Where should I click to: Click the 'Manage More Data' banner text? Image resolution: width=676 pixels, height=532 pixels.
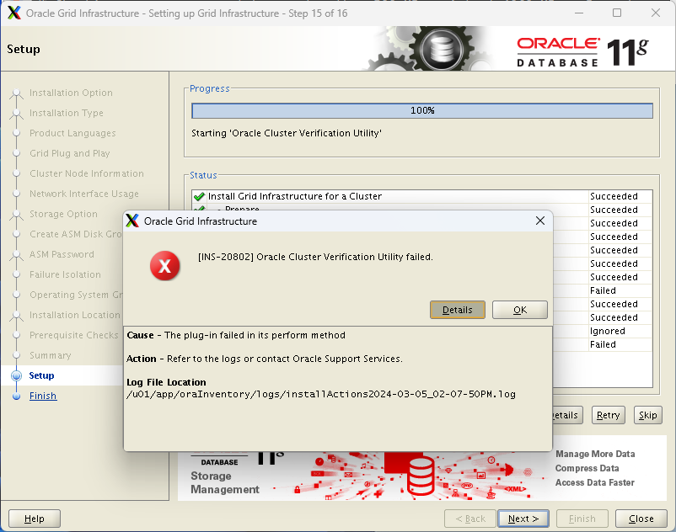(595, 454)
